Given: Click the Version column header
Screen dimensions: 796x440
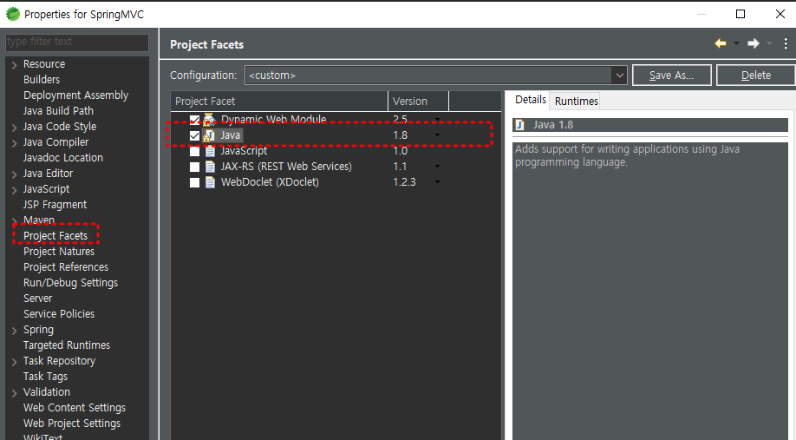Looking at the screenshot, I should pos(418,102).
